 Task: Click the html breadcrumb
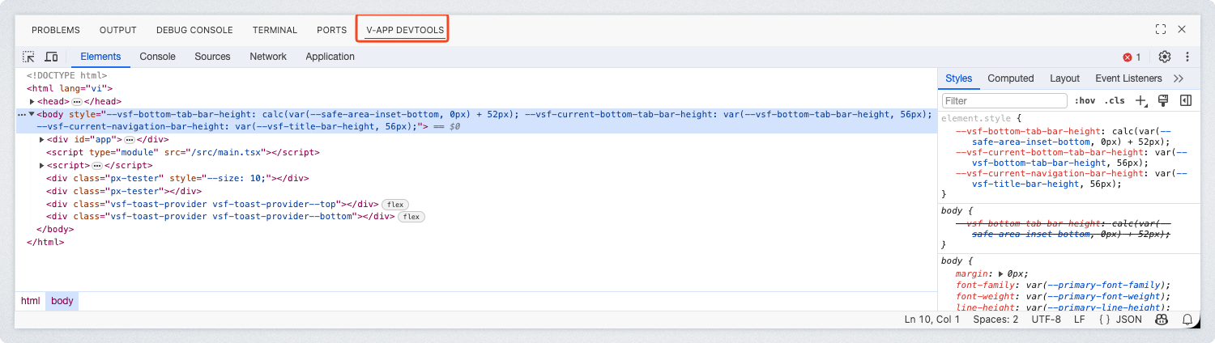(x=30, y=301)
